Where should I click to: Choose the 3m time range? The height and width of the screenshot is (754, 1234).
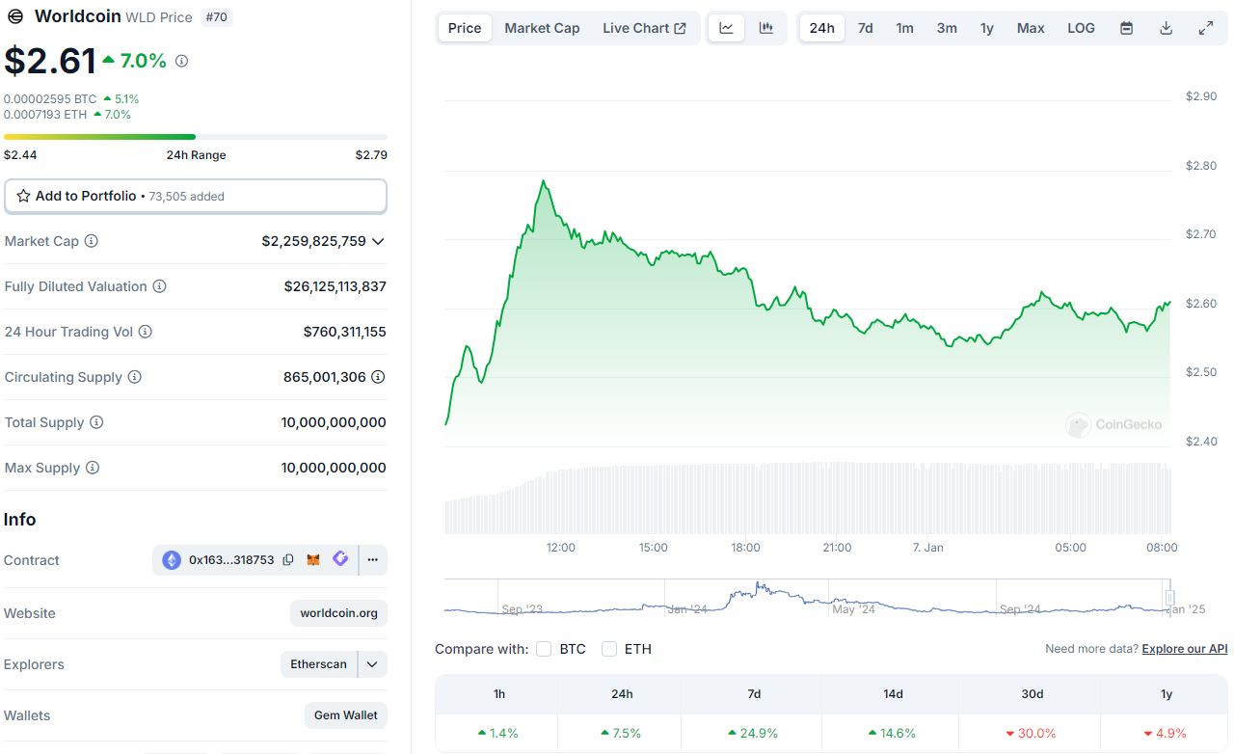point(947,28)
